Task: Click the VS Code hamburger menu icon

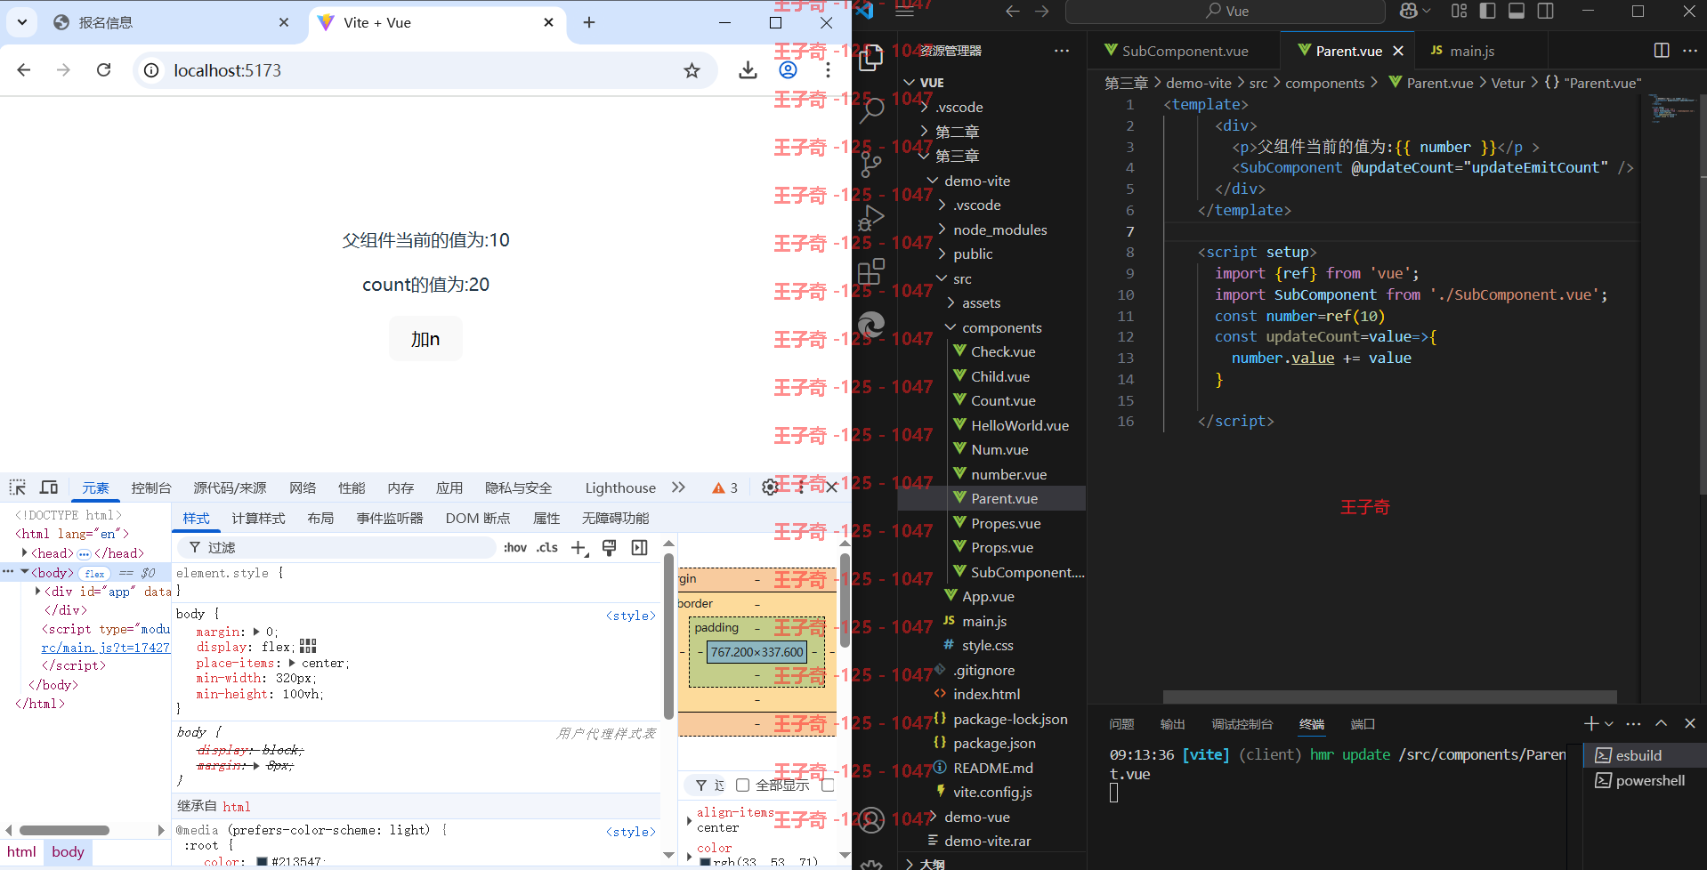Action: click(904, 11)
